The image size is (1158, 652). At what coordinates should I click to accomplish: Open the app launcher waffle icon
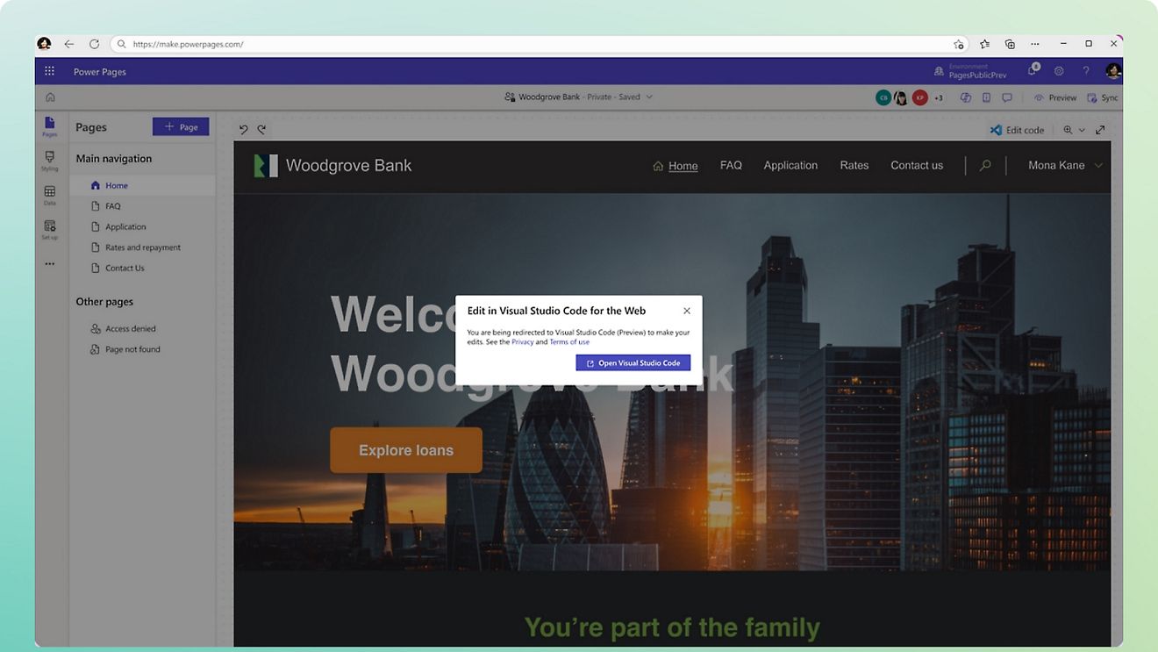(x=49, y=72)
